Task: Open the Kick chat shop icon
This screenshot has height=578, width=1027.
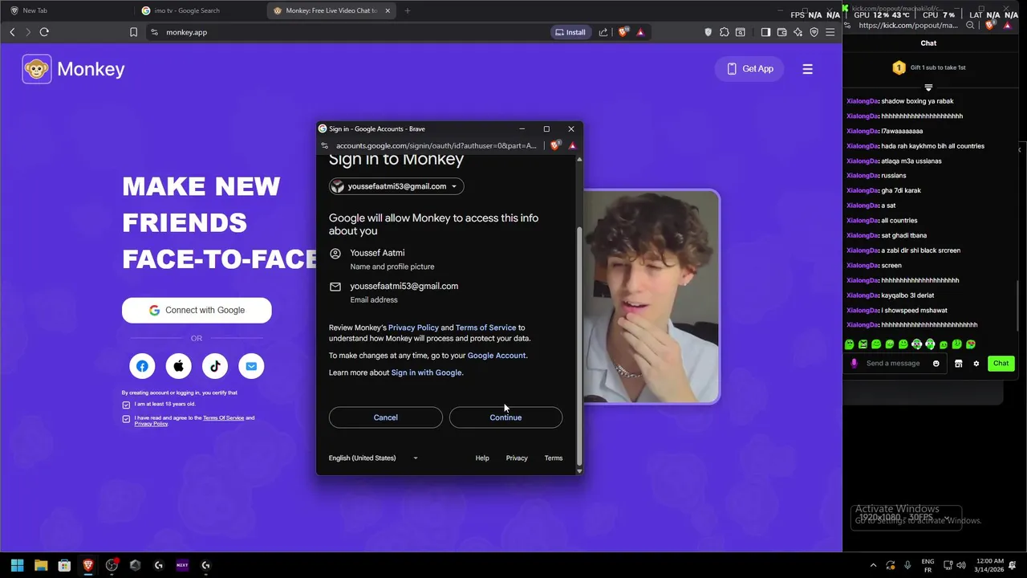Action: 958,364
